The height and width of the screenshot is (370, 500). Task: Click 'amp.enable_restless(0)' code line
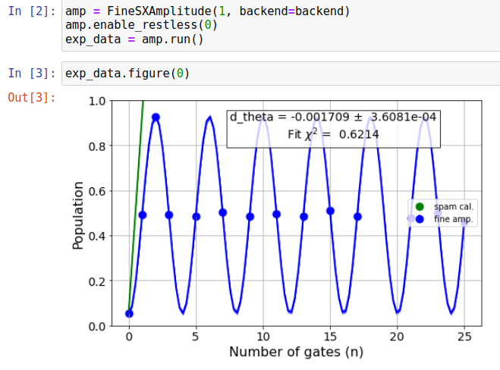coord(141,25)
